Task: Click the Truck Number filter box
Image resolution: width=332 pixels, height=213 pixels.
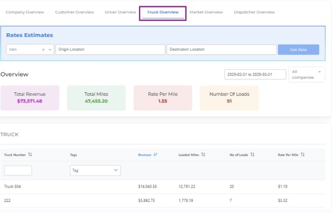Action: [x=18, y=170]
